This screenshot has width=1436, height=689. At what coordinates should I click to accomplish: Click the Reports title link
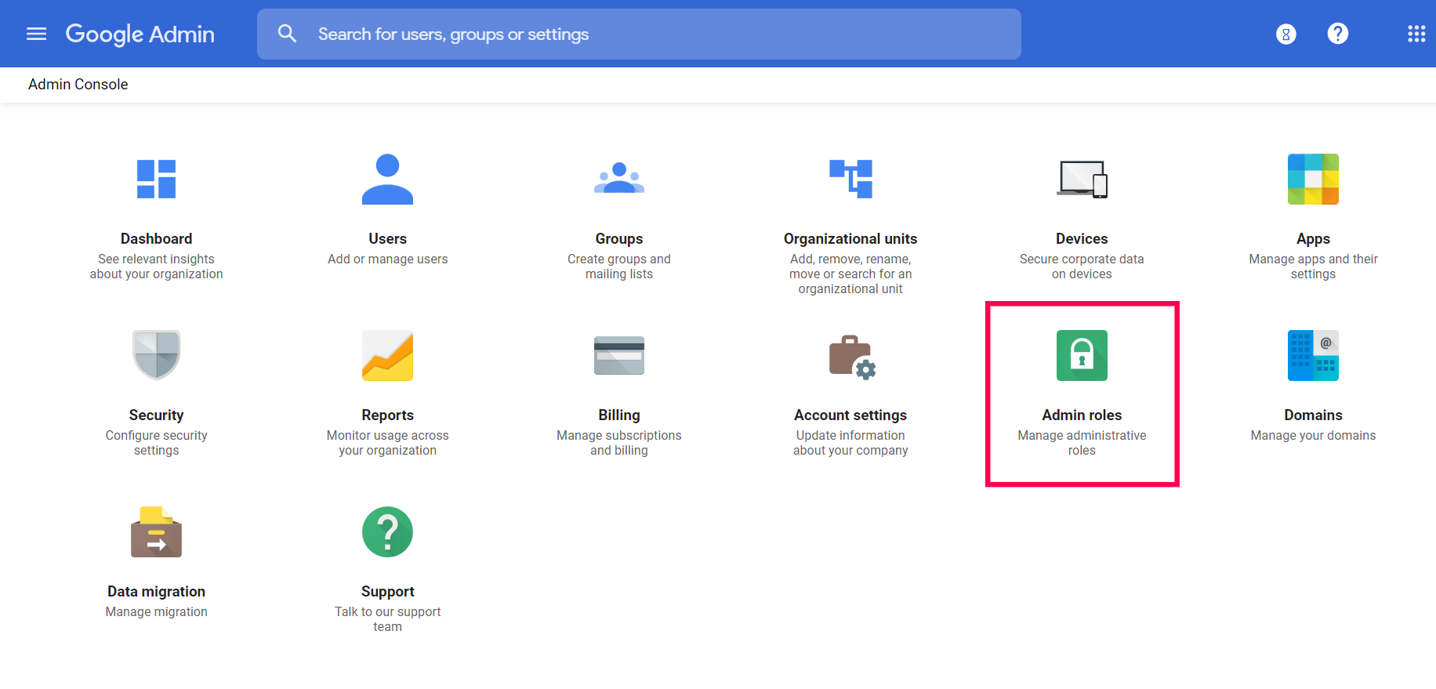[x=388, y=415]
